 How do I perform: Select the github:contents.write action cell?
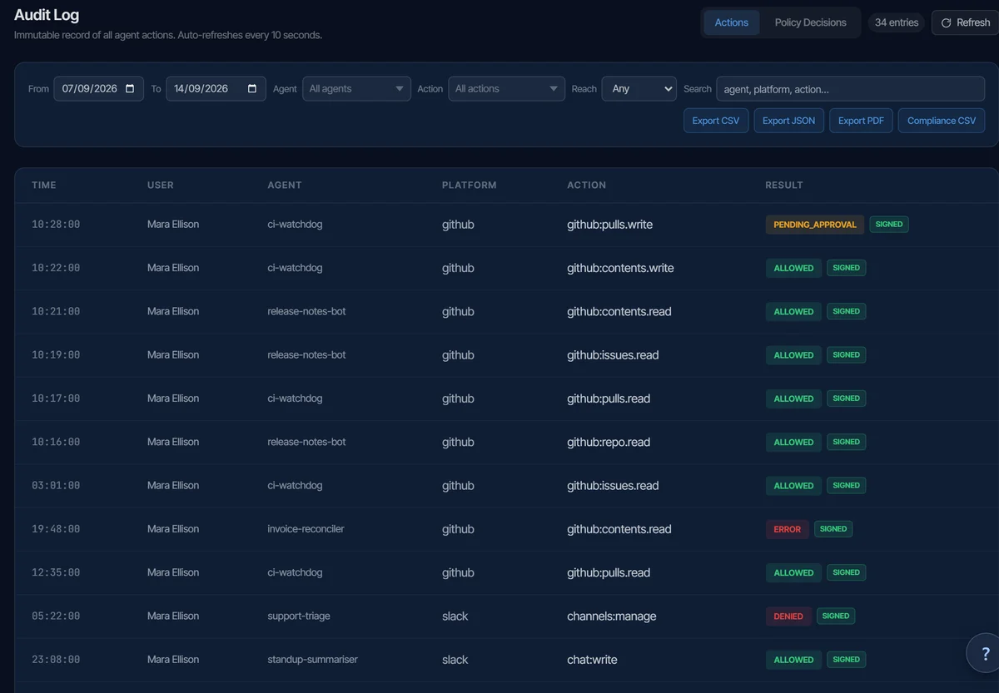(x=620, y=268)
